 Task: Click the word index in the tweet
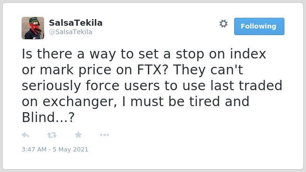tap(248, 54)
